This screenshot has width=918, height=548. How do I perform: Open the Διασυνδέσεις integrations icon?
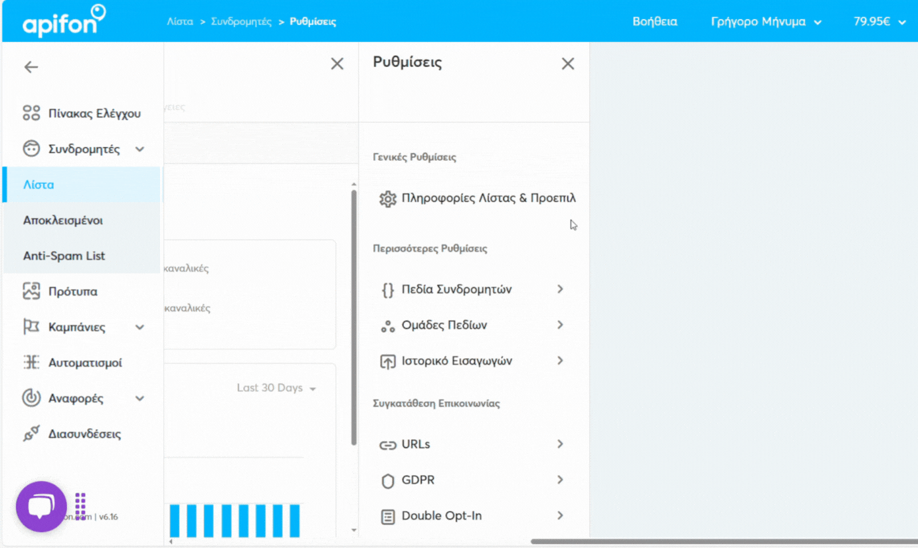(31, 433)
